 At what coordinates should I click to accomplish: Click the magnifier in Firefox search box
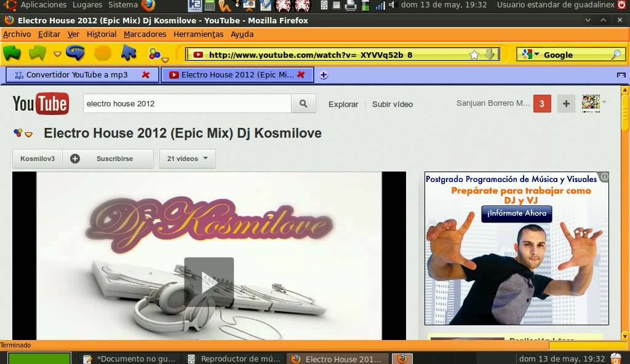(616, 55)
